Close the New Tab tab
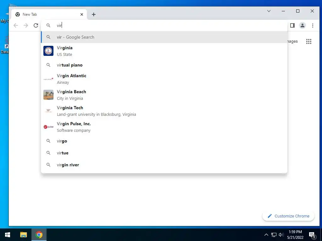 pyautogui.click(x=82, y=14)
